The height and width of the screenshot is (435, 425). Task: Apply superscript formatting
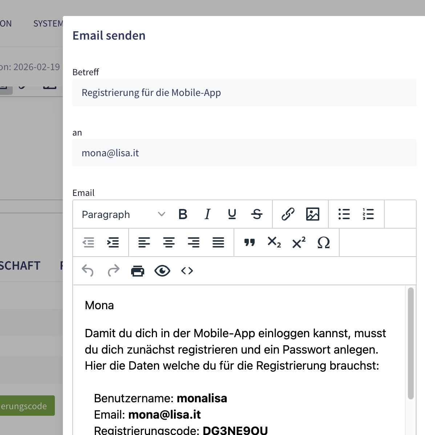pyautogui.click(x=298, y=242)
